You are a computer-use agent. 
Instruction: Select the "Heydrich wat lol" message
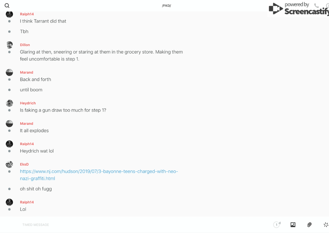click(x=37, y=151)
